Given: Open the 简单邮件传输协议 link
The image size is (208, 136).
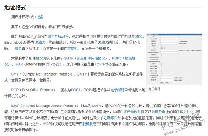Looking at the screenshot, I should tap(91, 58).
